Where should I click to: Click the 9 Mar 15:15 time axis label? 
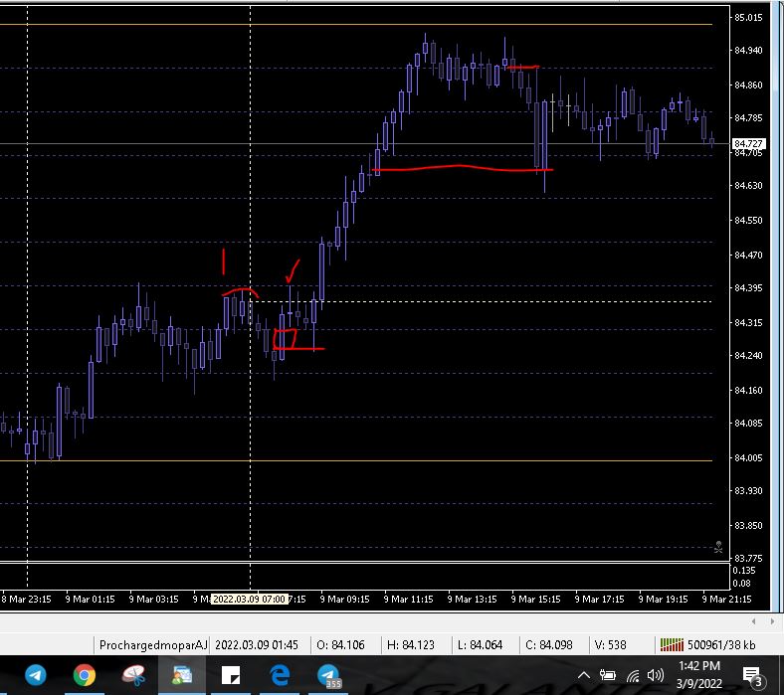click(x=535, y=599)
